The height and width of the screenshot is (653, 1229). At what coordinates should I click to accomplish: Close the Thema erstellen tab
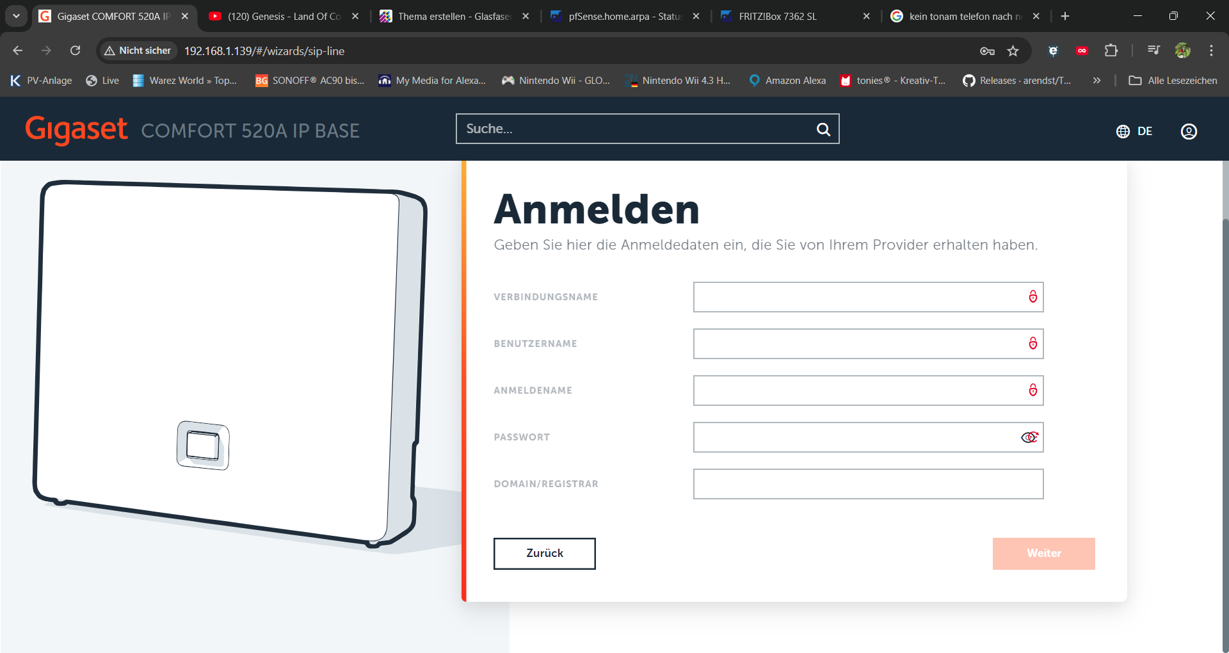526,16
